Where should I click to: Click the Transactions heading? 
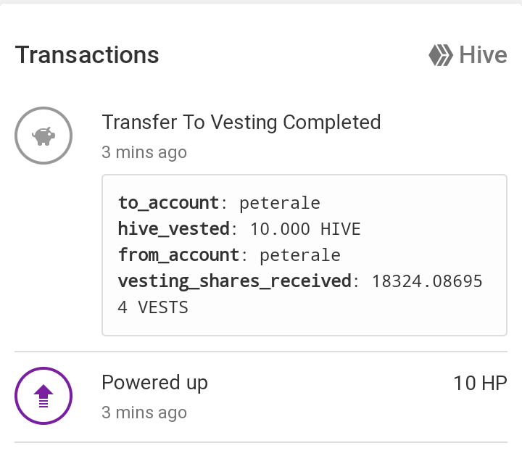(87, 55)
